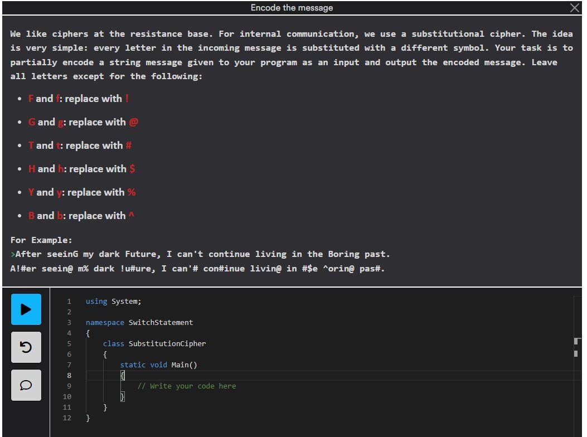Select the 'namespace SwitchStatement' text

tap(139, 322)
